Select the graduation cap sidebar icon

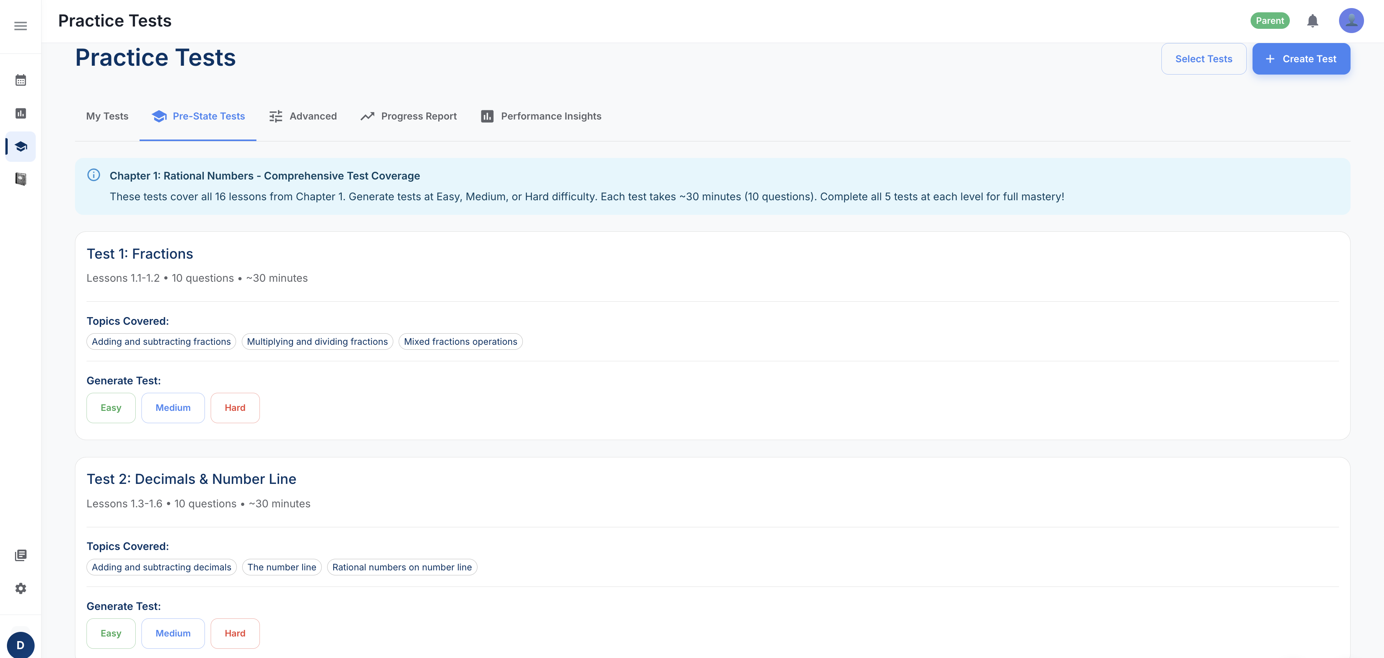[20, 146]
